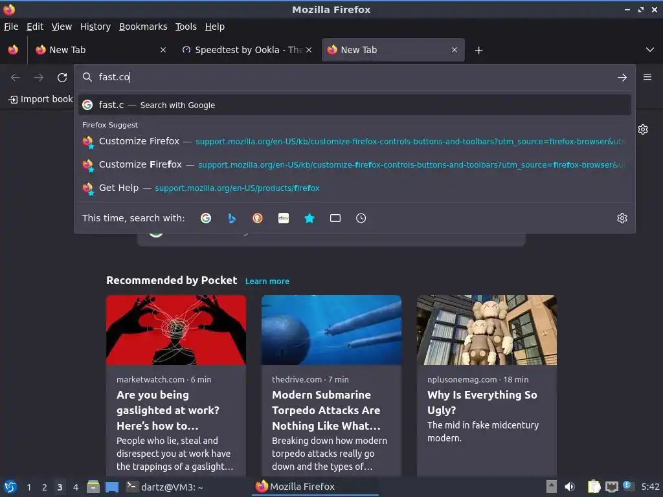
Task: Open the File menu
Action: click(x=11, y=27)
